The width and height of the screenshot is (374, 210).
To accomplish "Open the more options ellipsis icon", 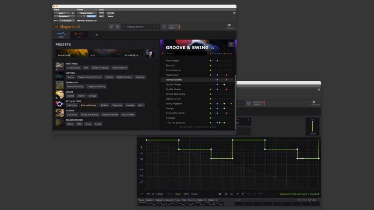I will click(x=261, y=194).
